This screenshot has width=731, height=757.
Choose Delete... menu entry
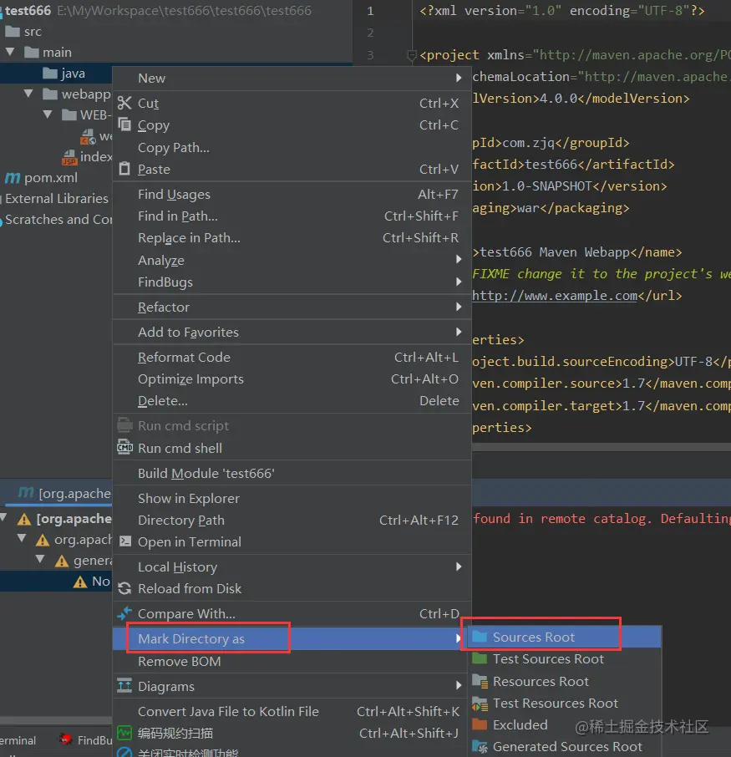click(x=292, y=400)
